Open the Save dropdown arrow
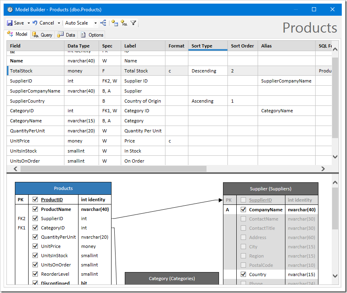Viewport: 347px width, 293px height. pos(29,23)
